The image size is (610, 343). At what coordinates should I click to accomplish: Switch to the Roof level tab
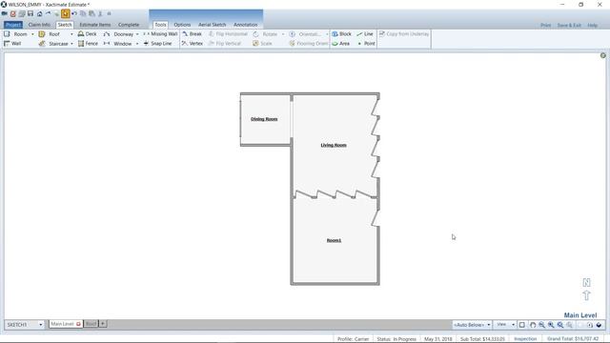(91, 324)
